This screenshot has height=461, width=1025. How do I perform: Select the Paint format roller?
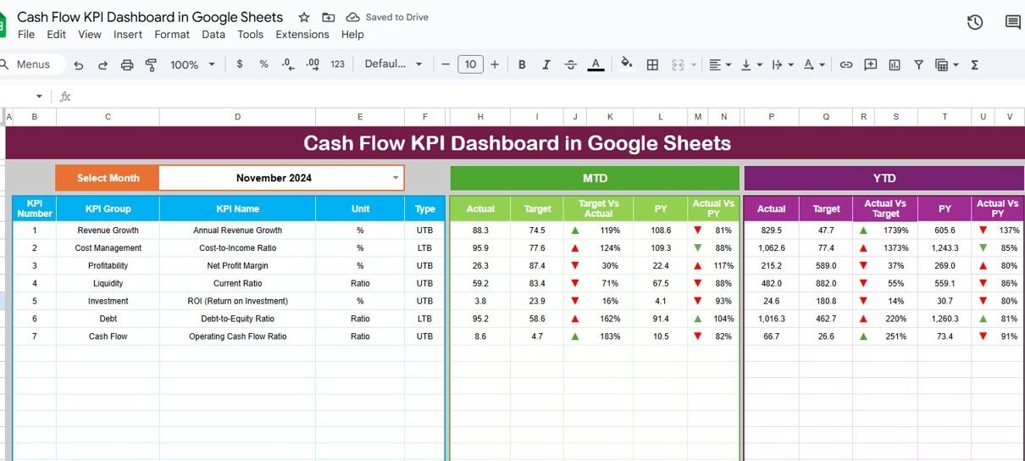[x=152, y=65]
